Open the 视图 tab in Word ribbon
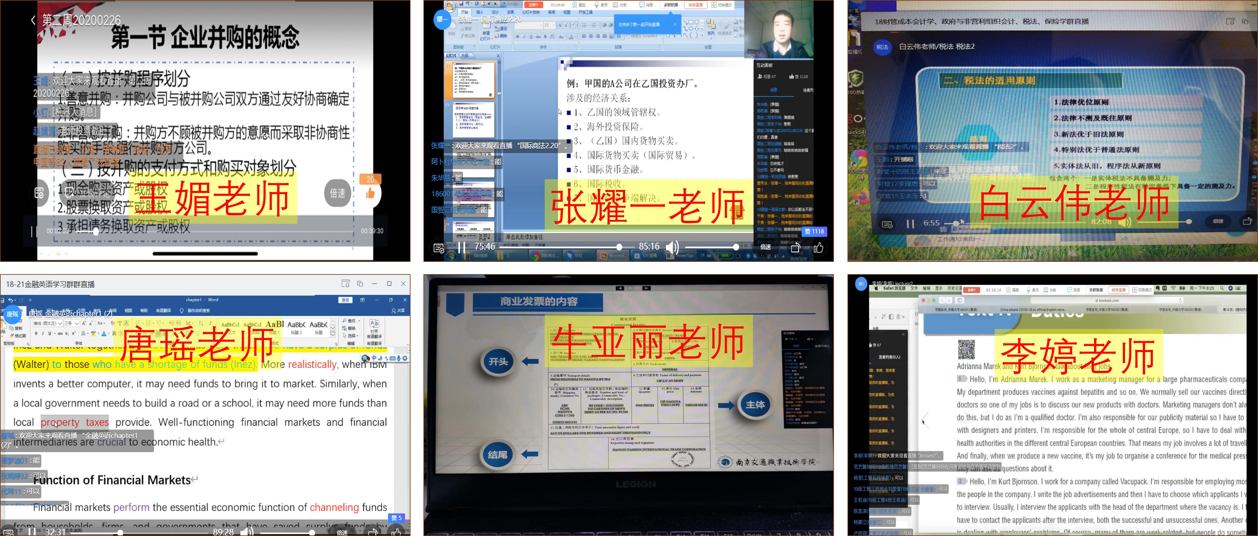The height and width of the screenshot is (536, 1258). [129, 310]
